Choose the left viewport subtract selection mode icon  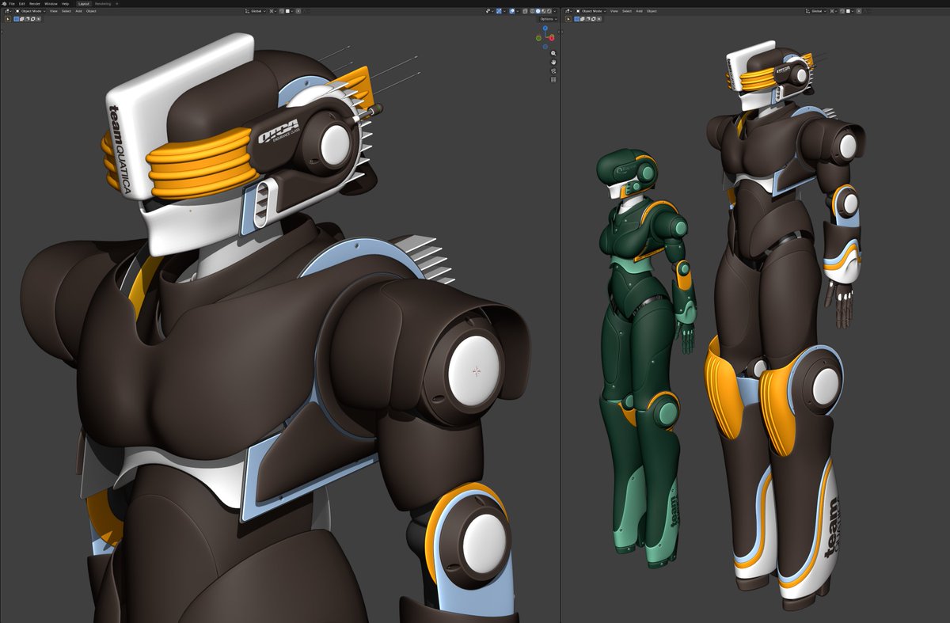click(28, 19)
